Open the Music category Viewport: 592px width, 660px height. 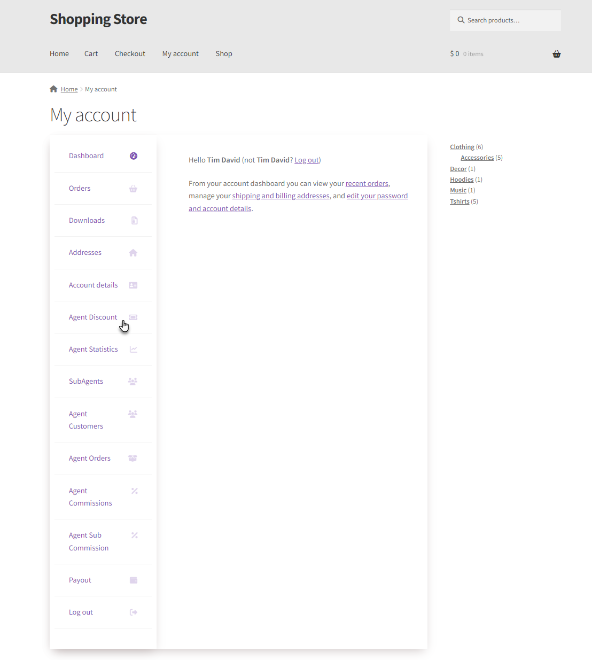click(x=458, y=190)
